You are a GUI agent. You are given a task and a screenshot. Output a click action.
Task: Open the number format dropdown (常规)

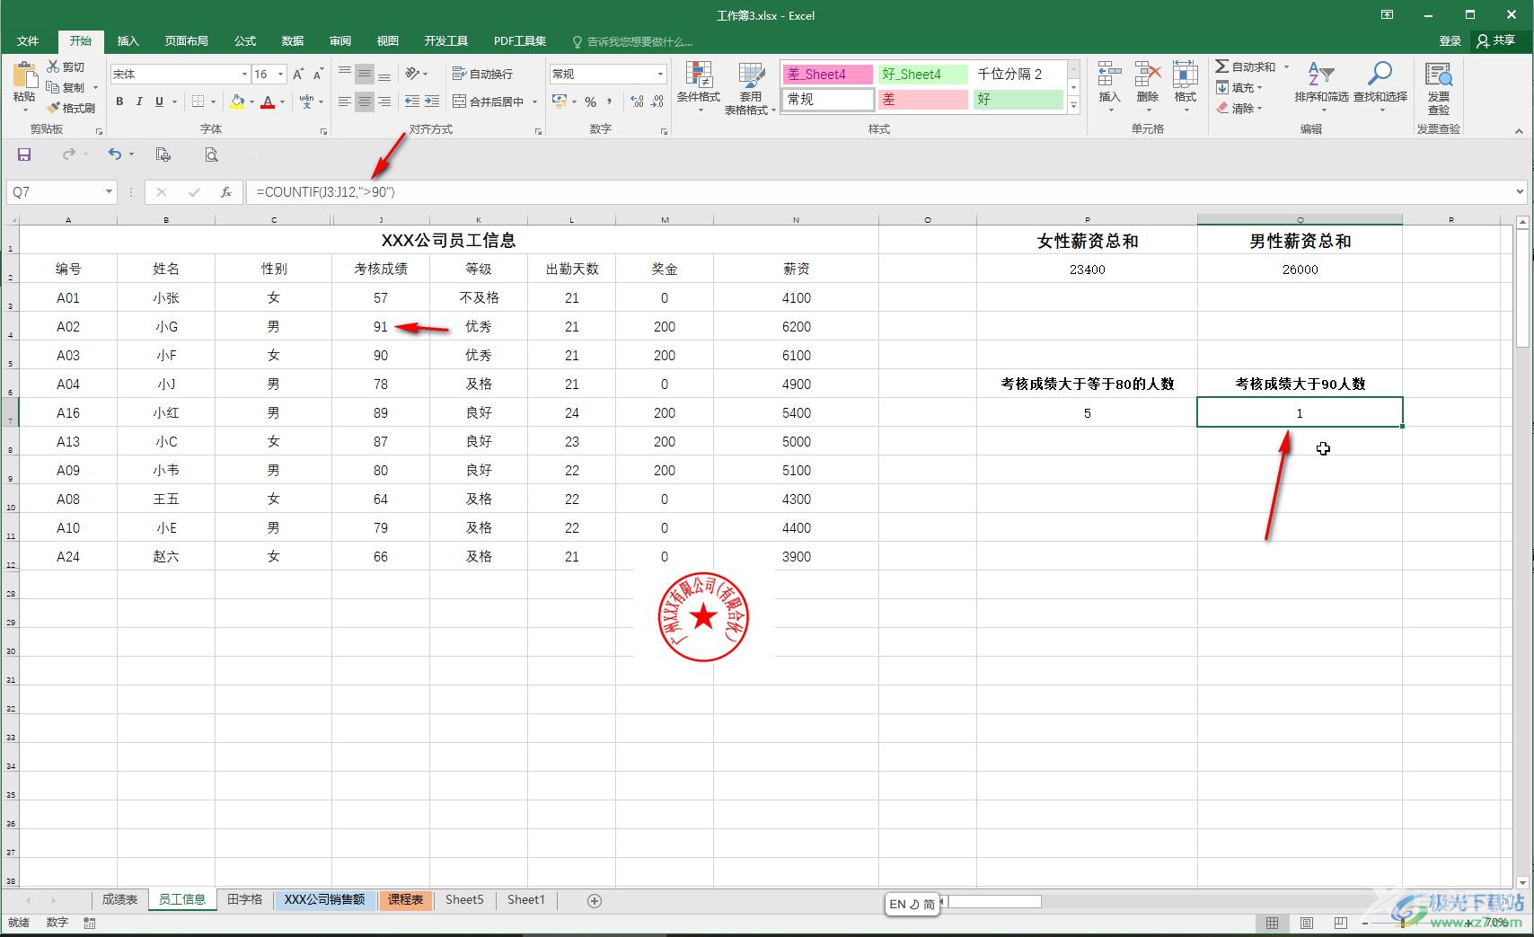660,74
